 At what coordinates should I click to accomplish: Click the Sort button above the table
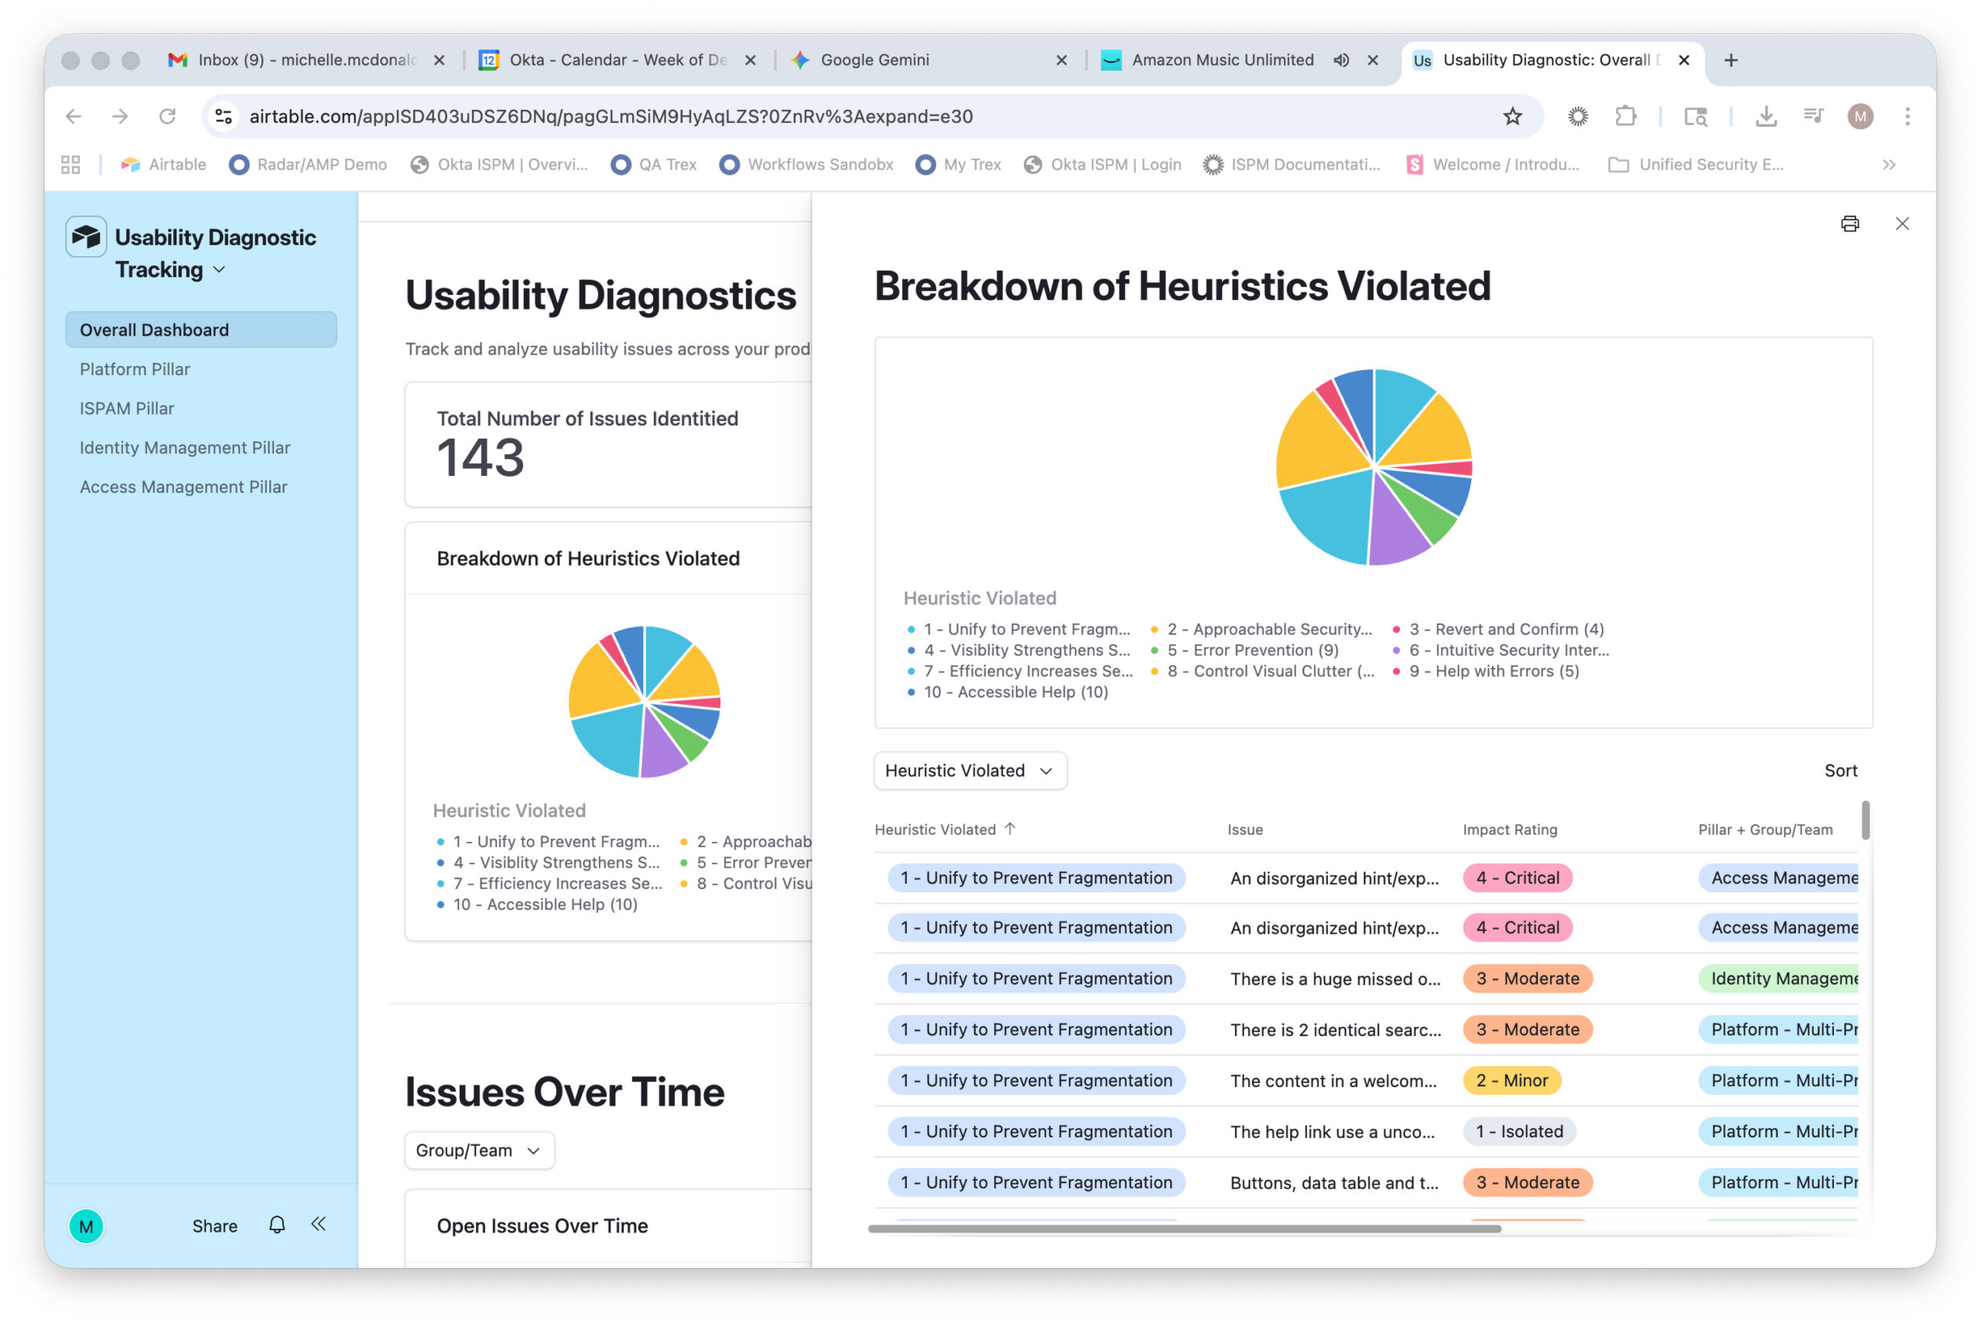(1840, 771)
